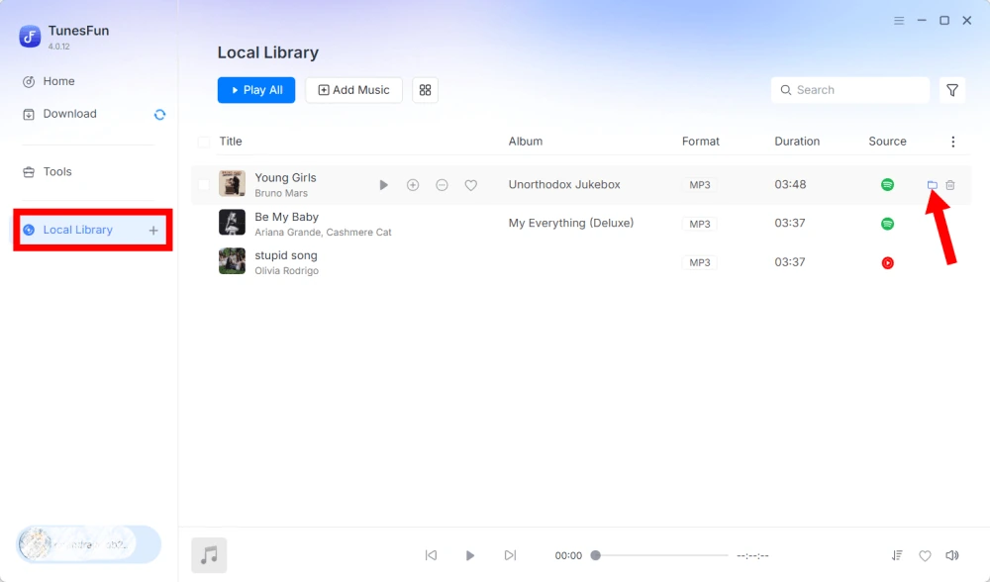
Task: Click artist name Bruno Mars
Action: click(281, 193)
